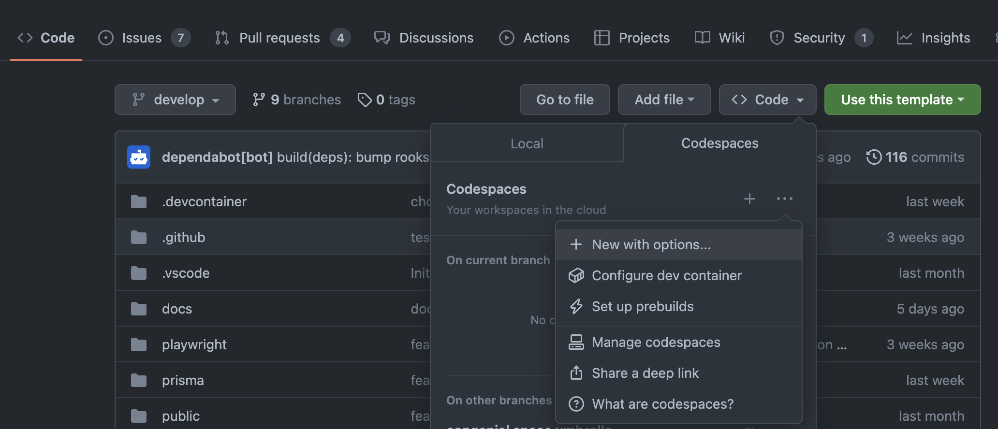Open the develop branch dropdown
Viewport: 998px width, 429px height.
175,100
